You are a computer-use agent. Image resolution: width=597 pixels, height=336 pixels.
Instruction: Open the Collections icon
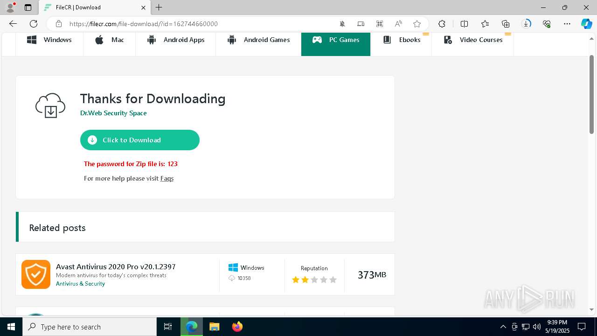506,24
